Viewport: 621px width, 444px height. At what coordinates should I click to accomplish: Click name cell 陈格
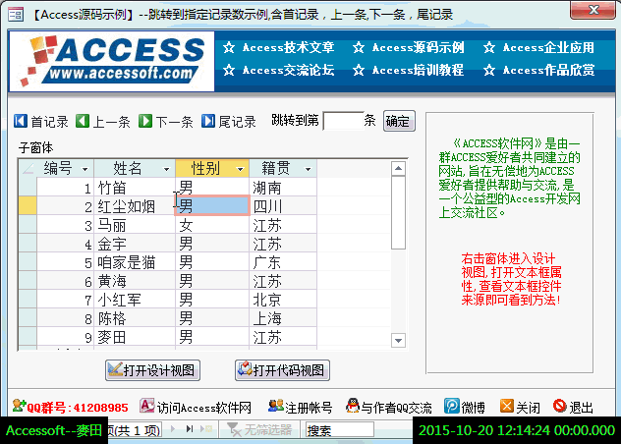(135, 318)
